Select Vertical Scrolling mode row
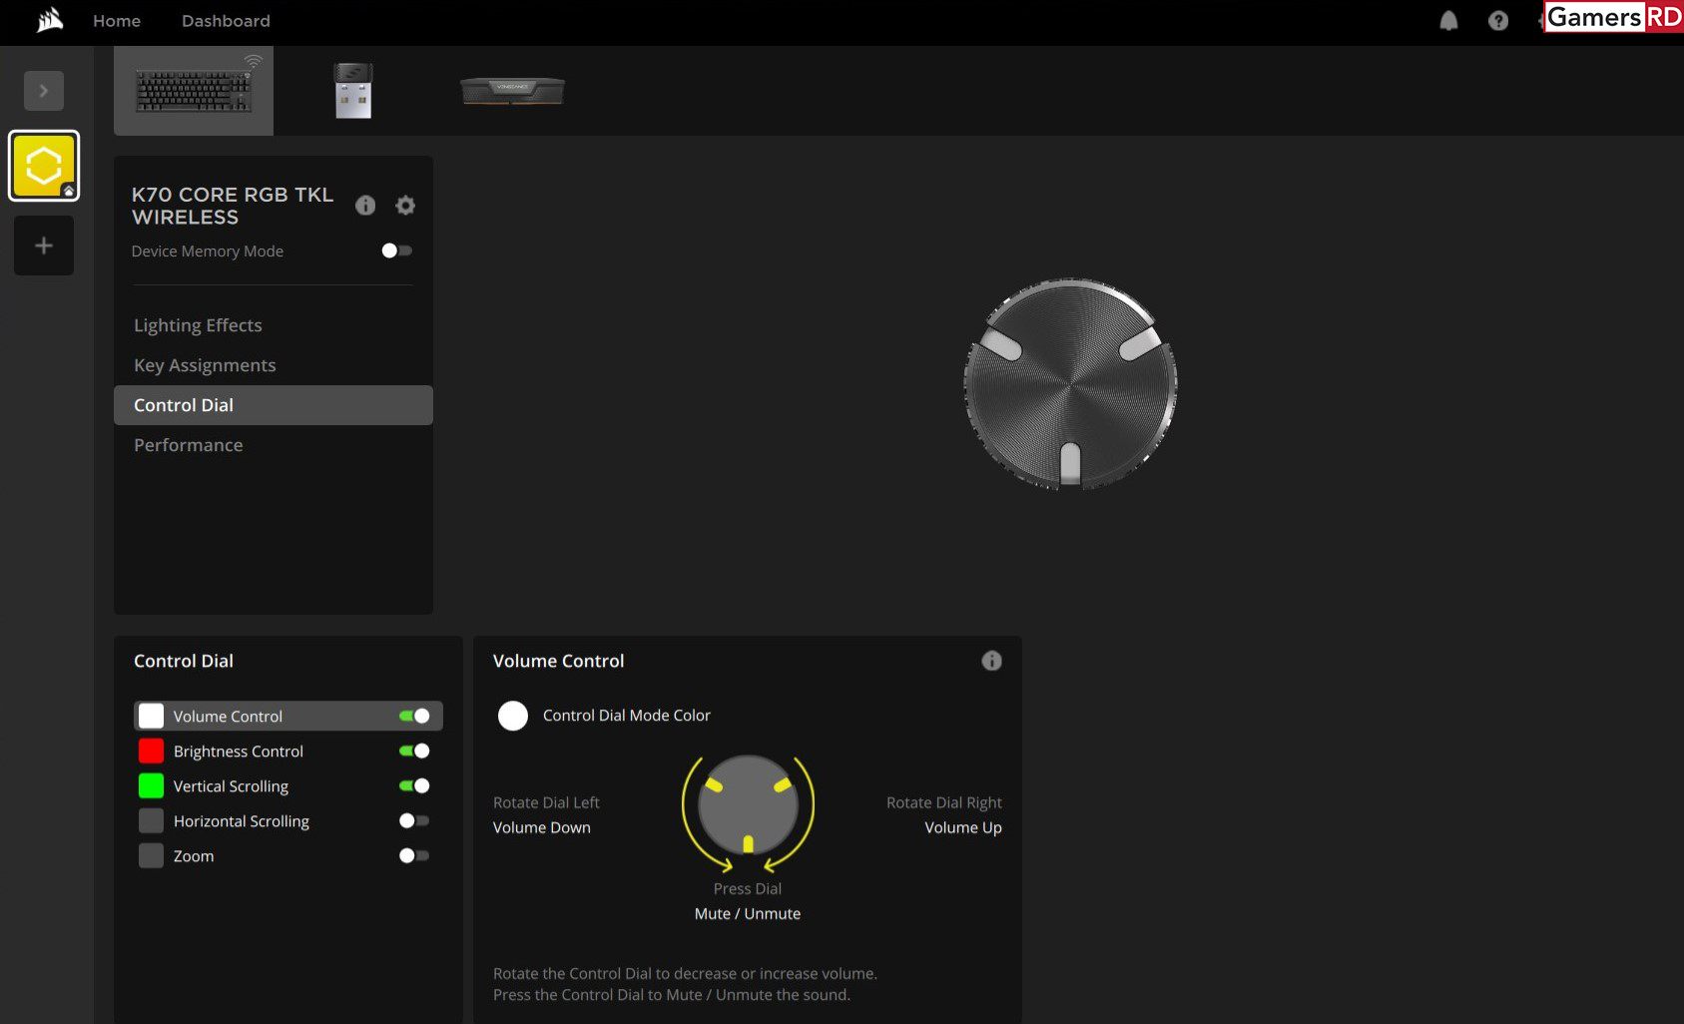Screen dimensions: 1684x1024 (x=288, y=785)
